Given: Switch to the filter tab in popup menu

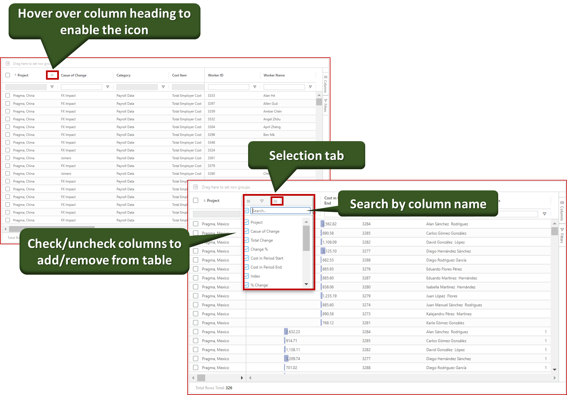Looking at the screenshot, I should [x=262, y=201].
